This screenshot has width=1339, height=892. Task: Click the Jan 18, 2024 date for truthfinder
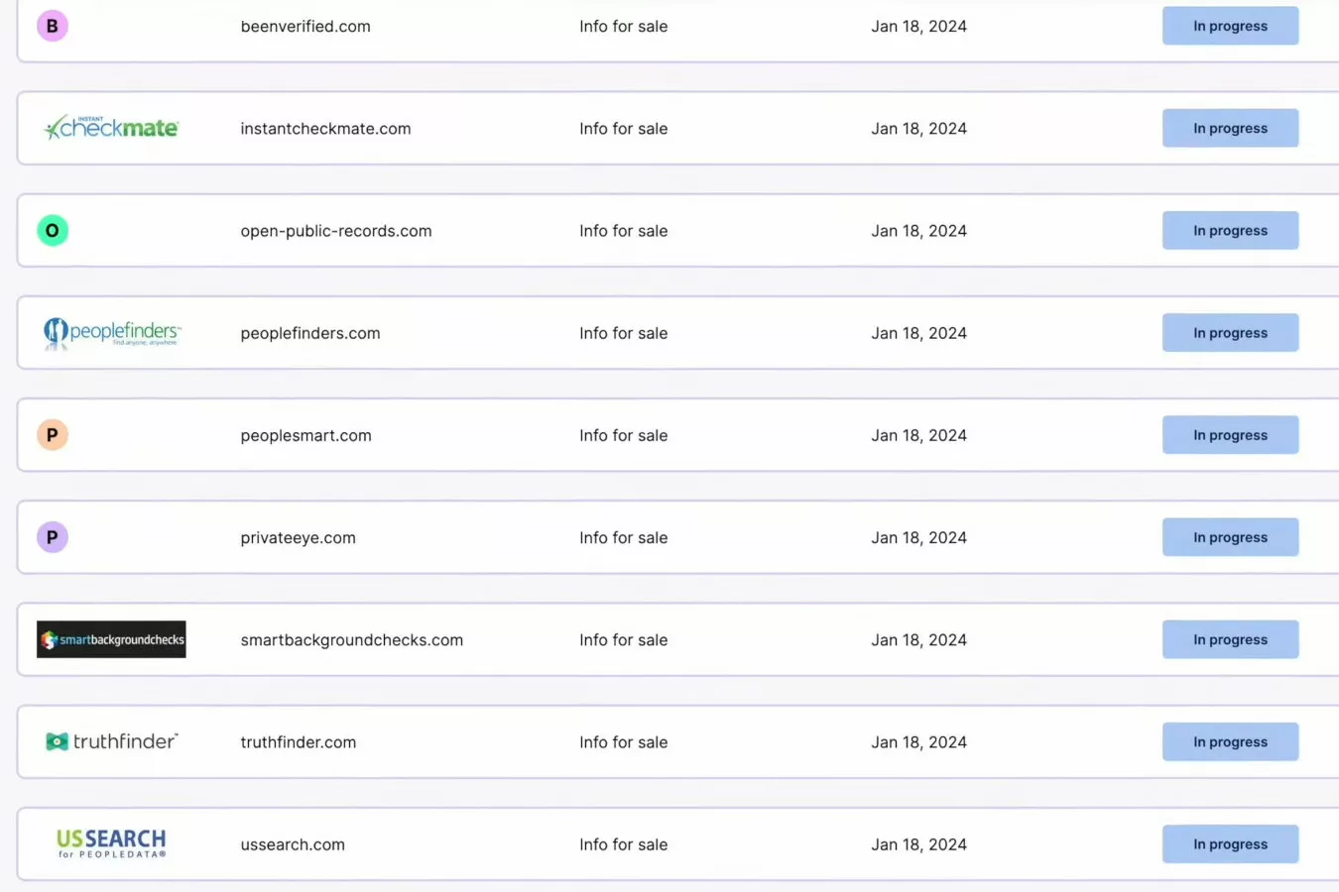point(918,742)
